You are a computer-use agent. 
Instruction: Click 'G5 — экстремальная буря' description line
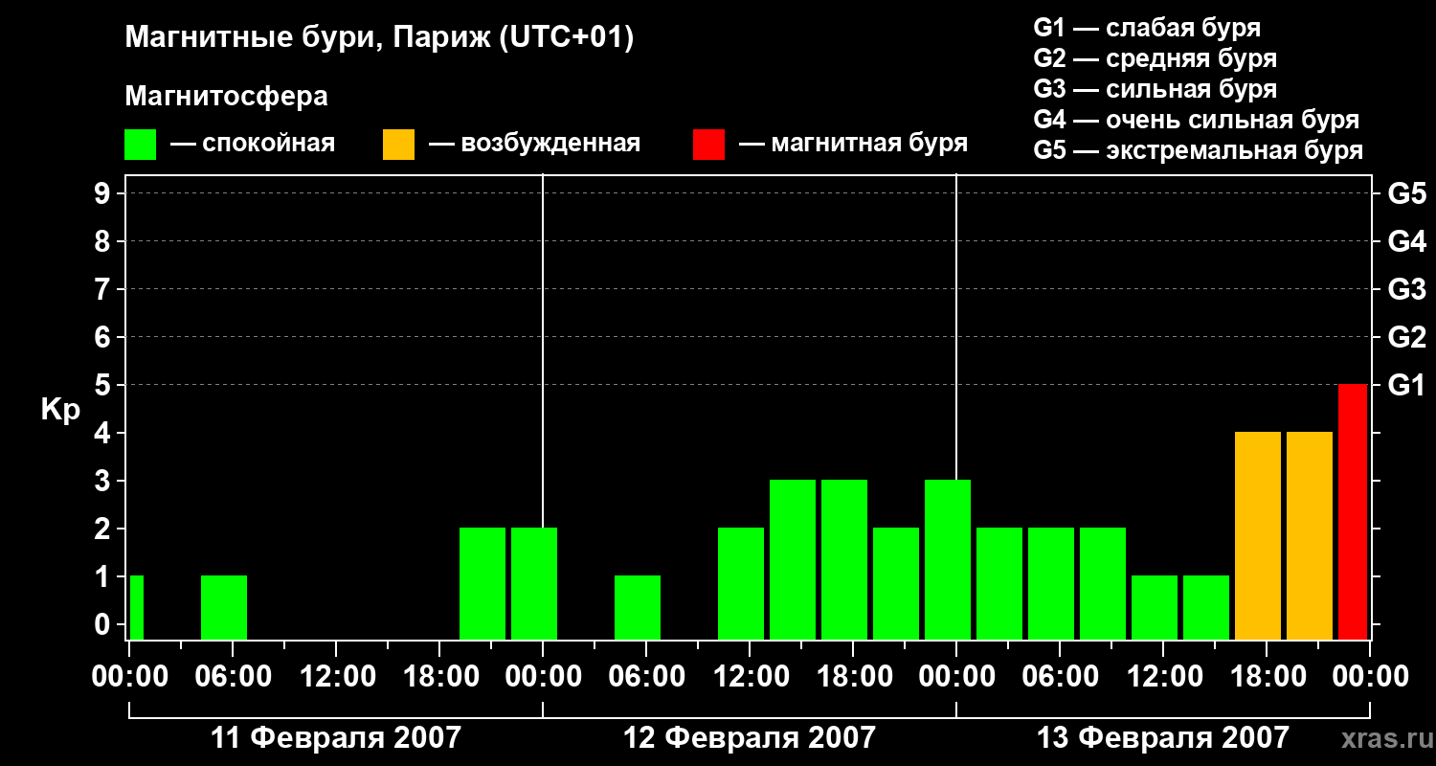click(1198, 150)
